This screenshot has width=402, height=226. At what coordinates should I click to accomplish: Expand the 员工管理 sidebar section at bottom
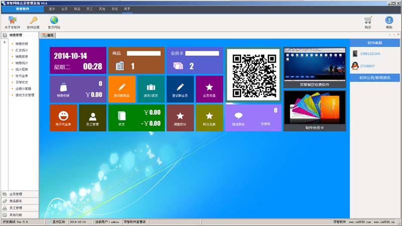[20, 208]
